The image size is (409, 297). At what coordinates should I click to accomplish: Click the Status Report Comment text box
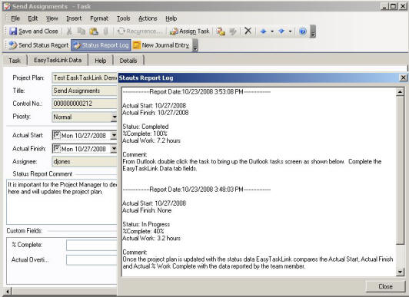pos(62,202)
